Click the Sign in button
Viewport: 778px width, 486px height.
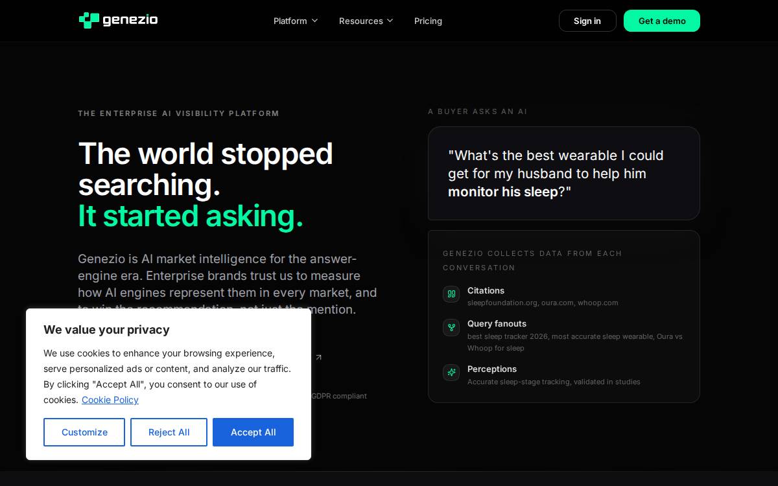click(587, 21)
